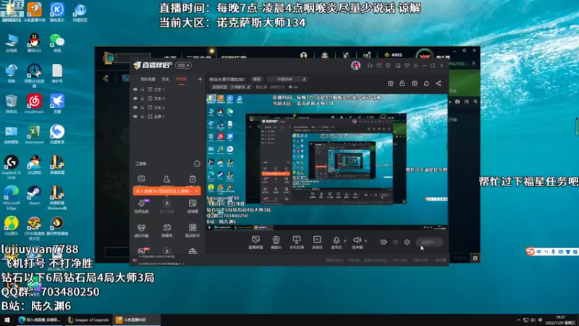The image size is (579, 326).
Task: Open the screen capture source icon in the bottom bar
Action: tap(255, 242)
